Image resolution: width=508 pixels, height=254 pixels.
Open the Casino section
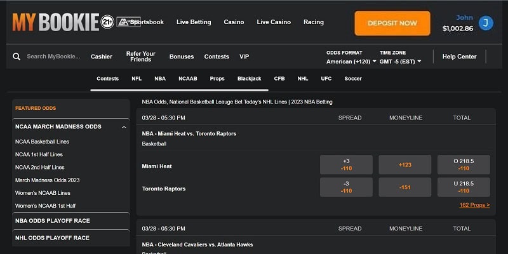pyautogui.click(x=234, y=22)
